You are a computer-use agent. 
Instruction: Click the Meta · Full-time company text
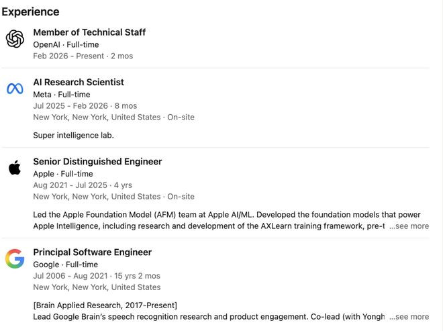[x=61, y=95]
